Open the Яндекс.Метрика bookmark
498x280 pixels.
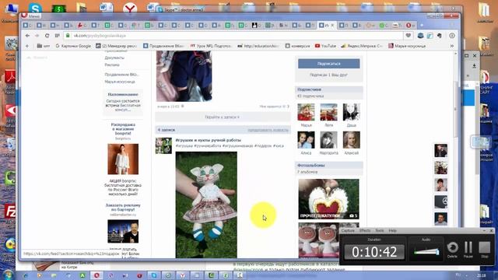[362, 46]
